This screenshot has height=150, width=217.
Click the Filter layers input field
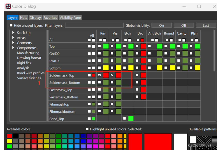coord(94,25)
